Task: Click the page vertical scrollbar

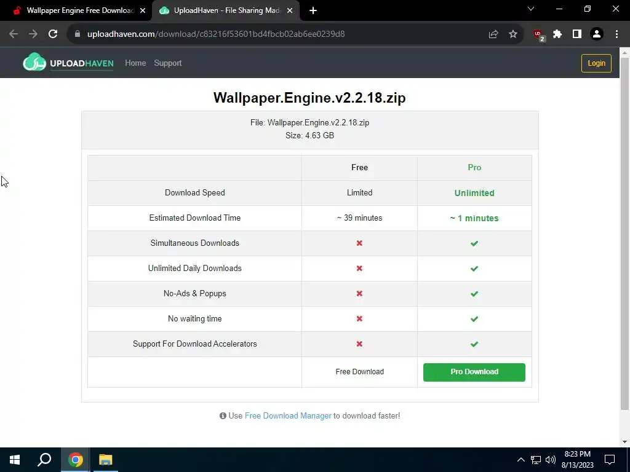Action: [x=625, y=234]
